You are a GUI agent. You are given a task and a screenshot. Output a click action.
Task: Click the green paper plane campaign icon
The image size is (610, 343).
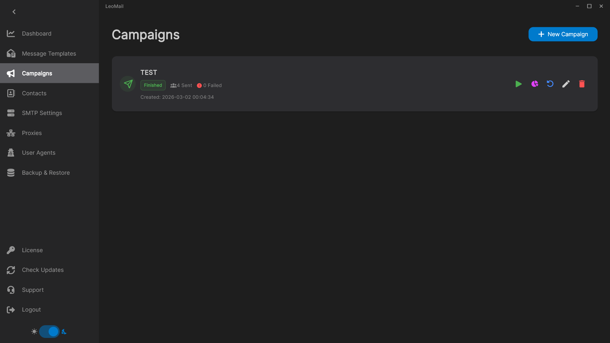click(128, 84)
